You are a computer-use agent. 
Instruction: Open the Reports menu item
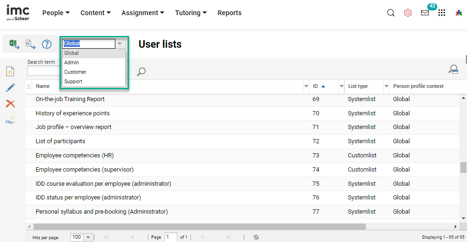point(229,13)
